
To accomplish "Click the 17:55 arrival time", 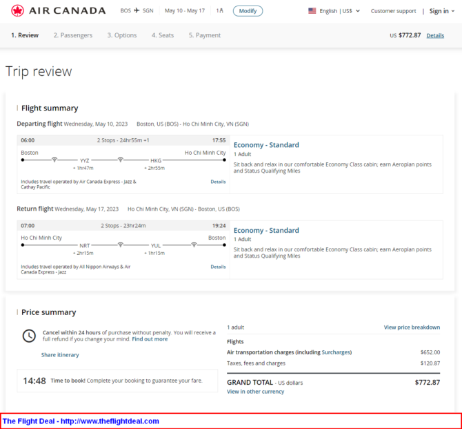I will tap(219, 140).
